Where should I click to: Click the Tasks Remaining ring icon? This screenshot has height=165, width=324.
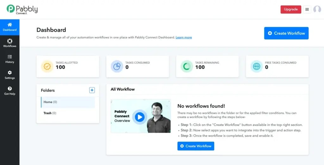tap(187, 66)
